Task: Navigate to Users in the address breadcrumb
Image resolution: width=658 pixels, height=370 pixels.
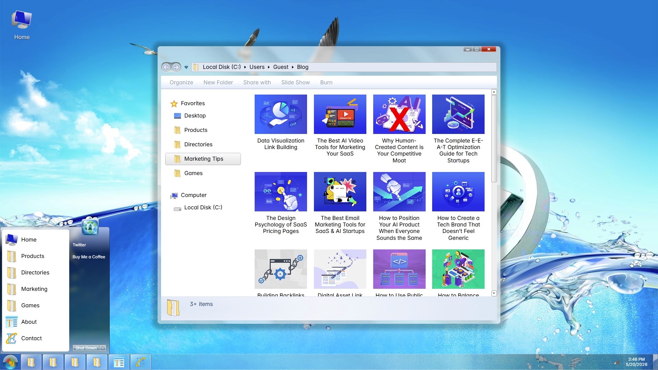Action: 257,67
